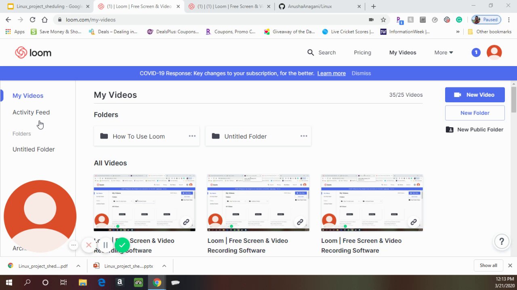Click the camera icon in the address bar
The height and width of the screenshot is (290, 517).
pyautogui.click(x=371, y=19)
